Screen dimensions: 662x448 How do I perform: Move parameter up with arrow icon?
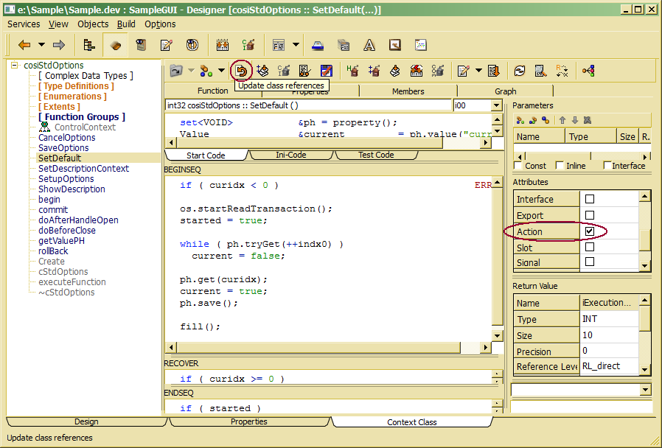[562, 120]
